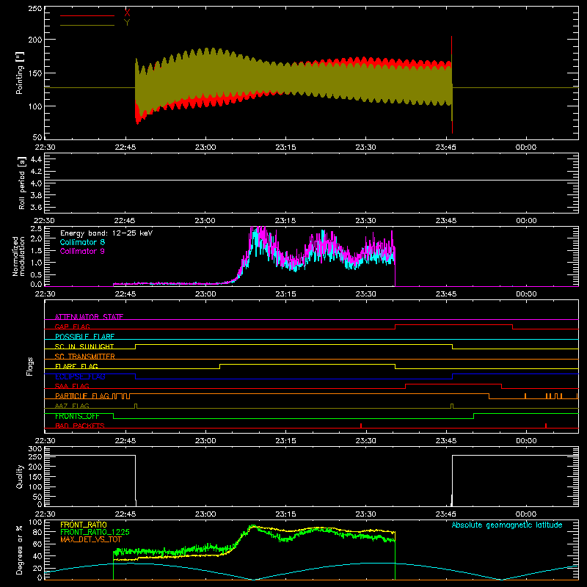Viewport: 587px width, 587px height.
Task: Click the 'Collimator 8' legend entry
Action: (x=82, y=242)
